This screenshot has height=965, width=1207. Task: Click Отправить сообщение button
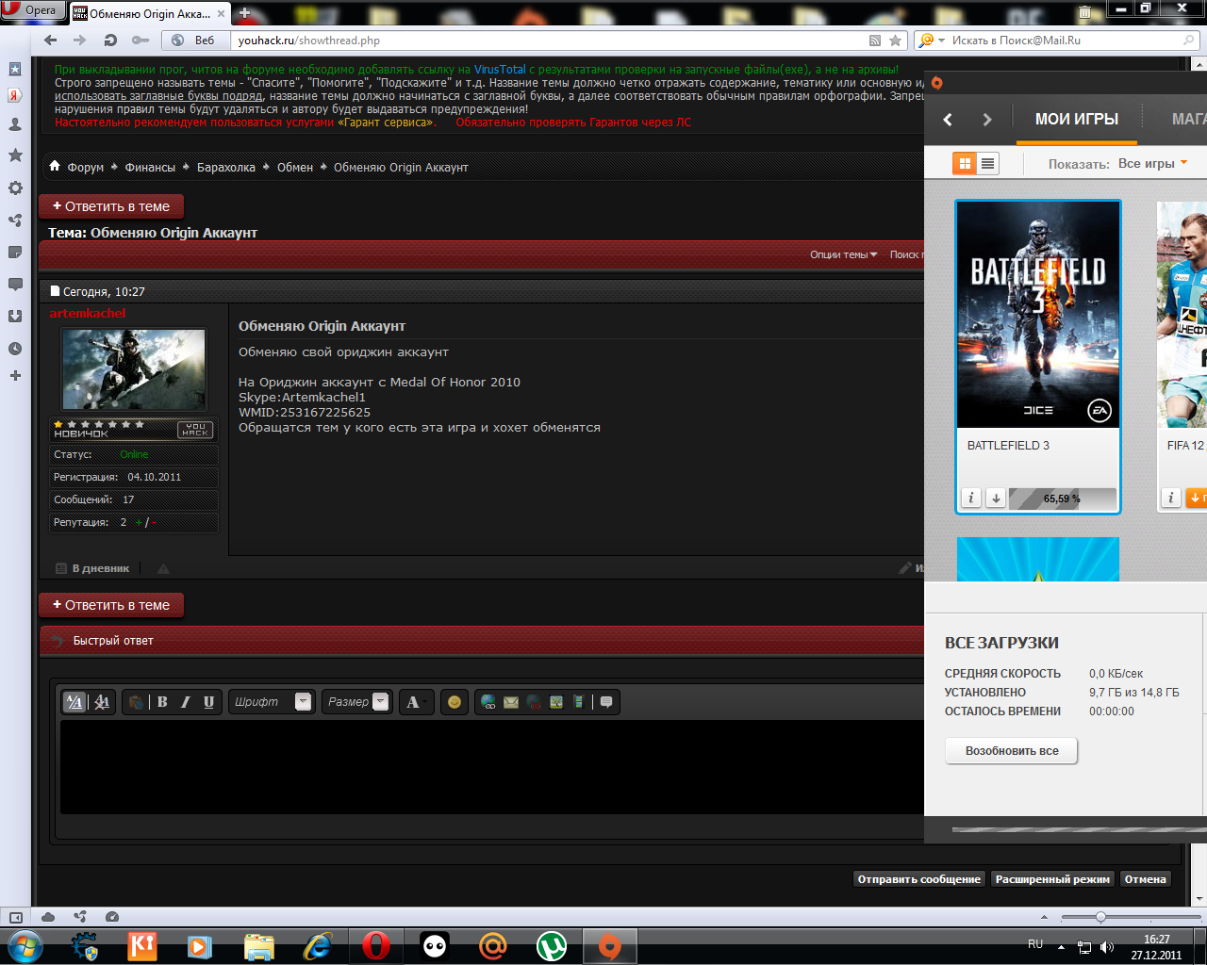919,879
